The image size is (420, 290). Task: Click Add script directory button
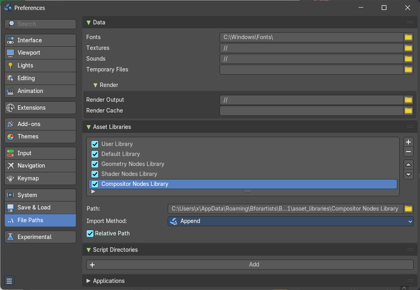[250, 264]
